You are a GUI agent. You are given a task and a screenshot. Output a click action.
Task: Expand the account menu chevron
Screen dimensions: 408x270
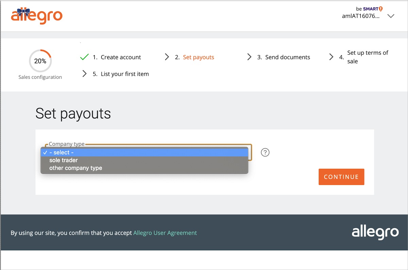[391, 16]
